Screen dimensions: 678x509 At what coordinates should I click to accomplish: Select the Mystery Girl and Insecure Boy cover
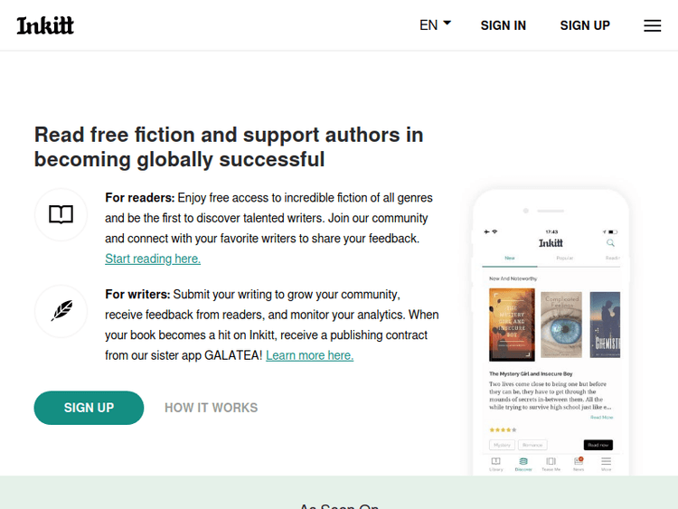[511, 325]
